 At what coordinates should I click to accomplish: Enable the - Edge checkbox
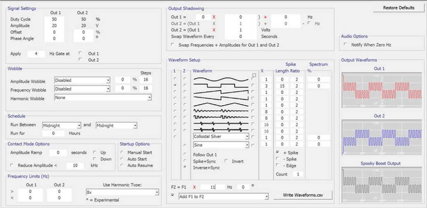(278, 165)
